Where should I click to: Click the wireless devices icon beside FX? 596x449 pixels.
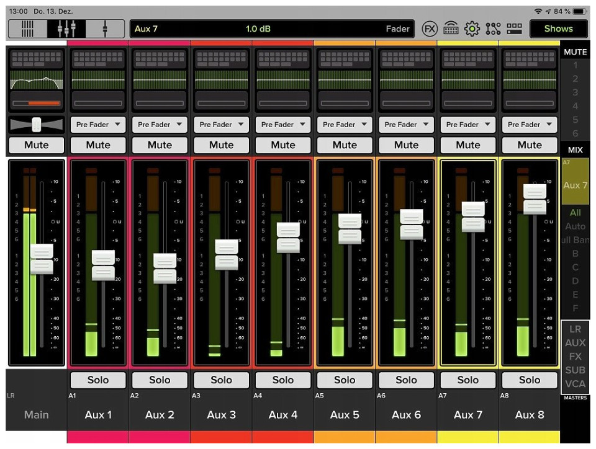[x=451, y=29]
